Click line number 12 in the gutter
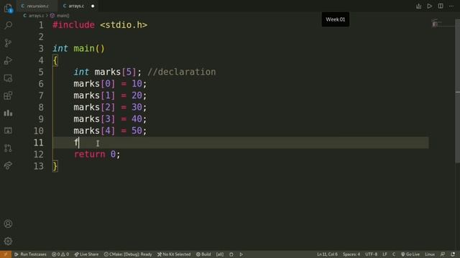460x258 pixels. pos(38,154)
